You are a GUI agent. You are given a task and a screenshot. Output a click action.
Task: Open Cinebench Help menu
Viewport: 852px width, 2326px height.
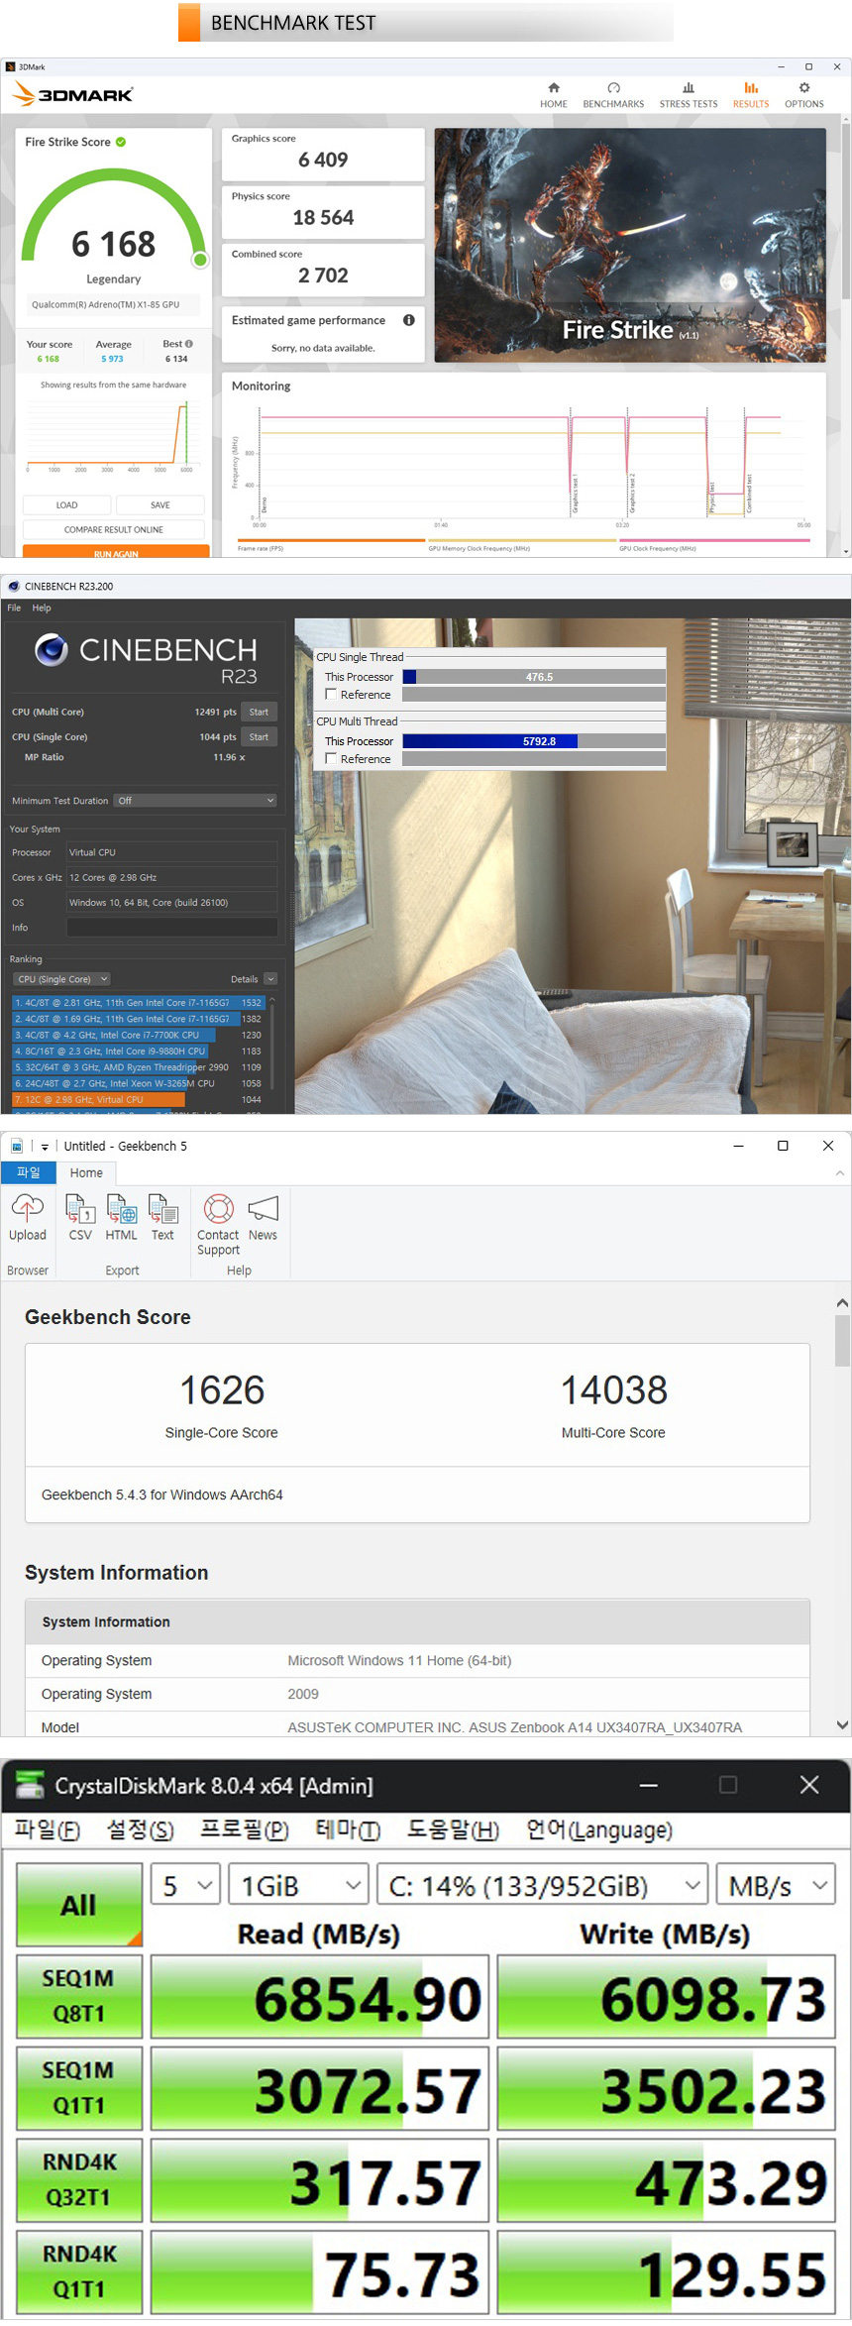pos(42,608)
